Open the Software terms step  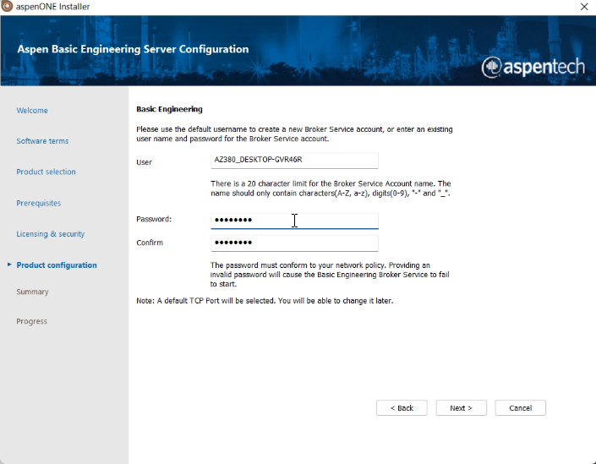point(42,141)
